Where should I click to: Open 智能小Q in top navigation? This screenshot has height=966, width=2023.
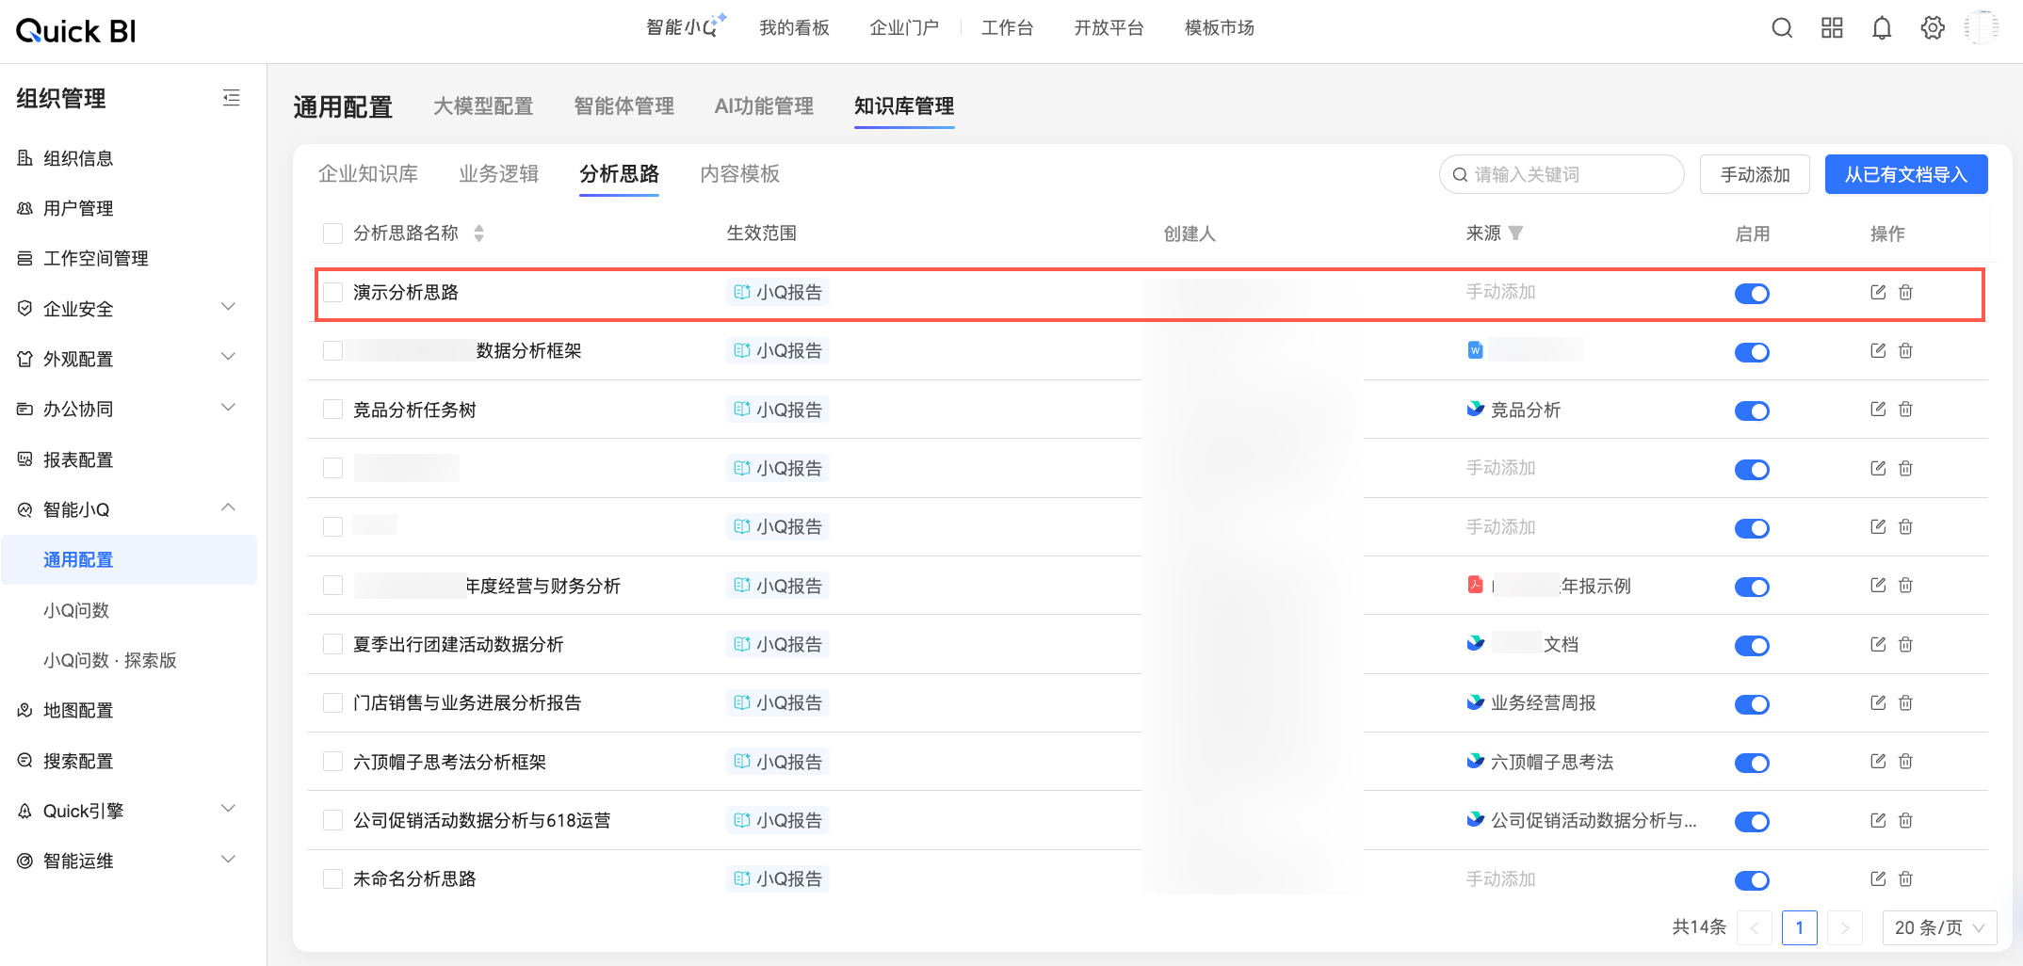coord(686,26)
